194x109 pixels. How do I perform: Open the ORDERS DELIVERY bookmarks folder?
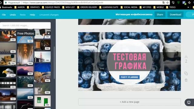(x=87, y=7)
